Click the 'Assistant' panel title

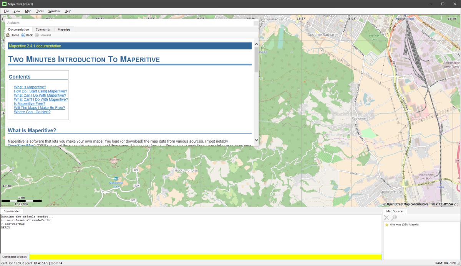[x=13, y=23]
